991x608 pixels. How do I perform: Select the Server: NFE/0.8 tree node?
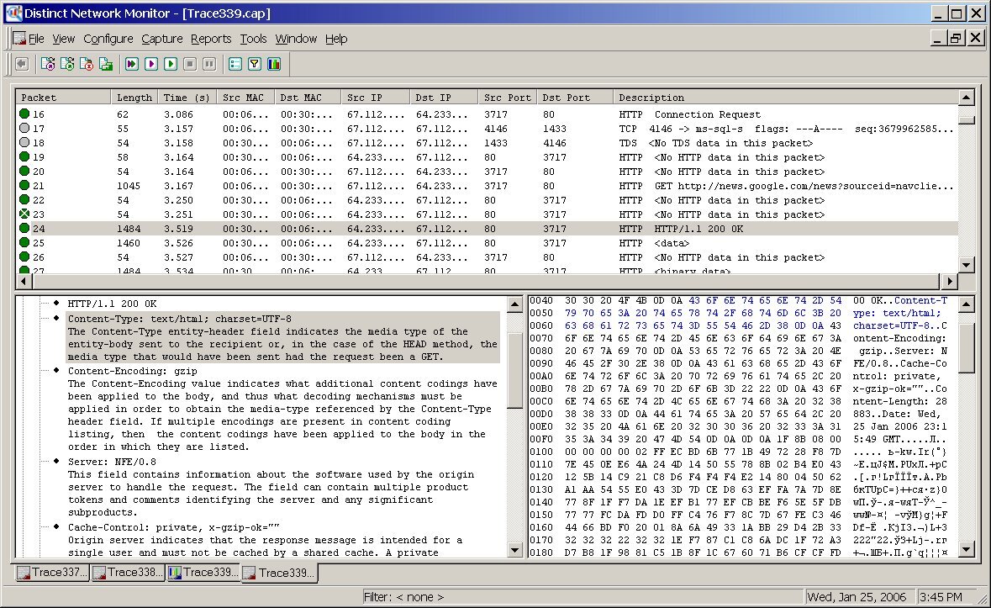tap(112, 461)
